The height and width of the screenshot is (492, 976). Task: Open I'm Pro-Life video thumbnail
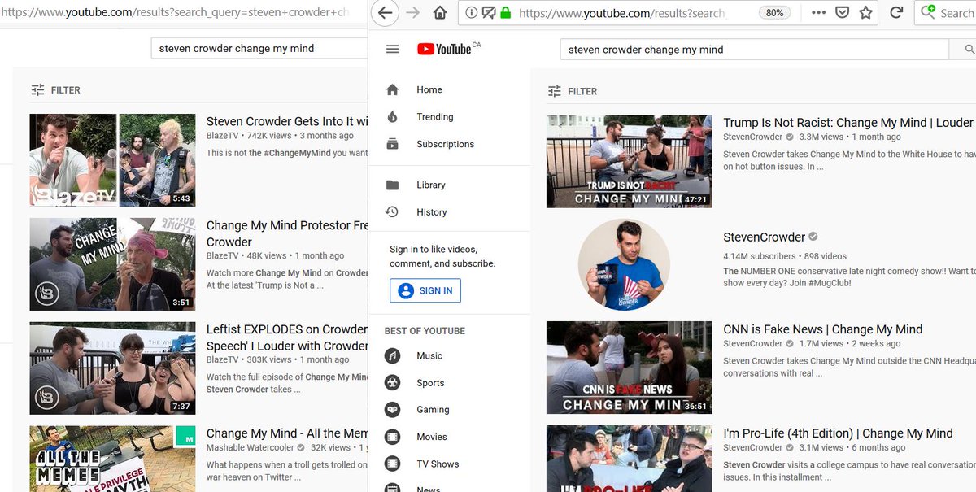click(x=629, y=459)
